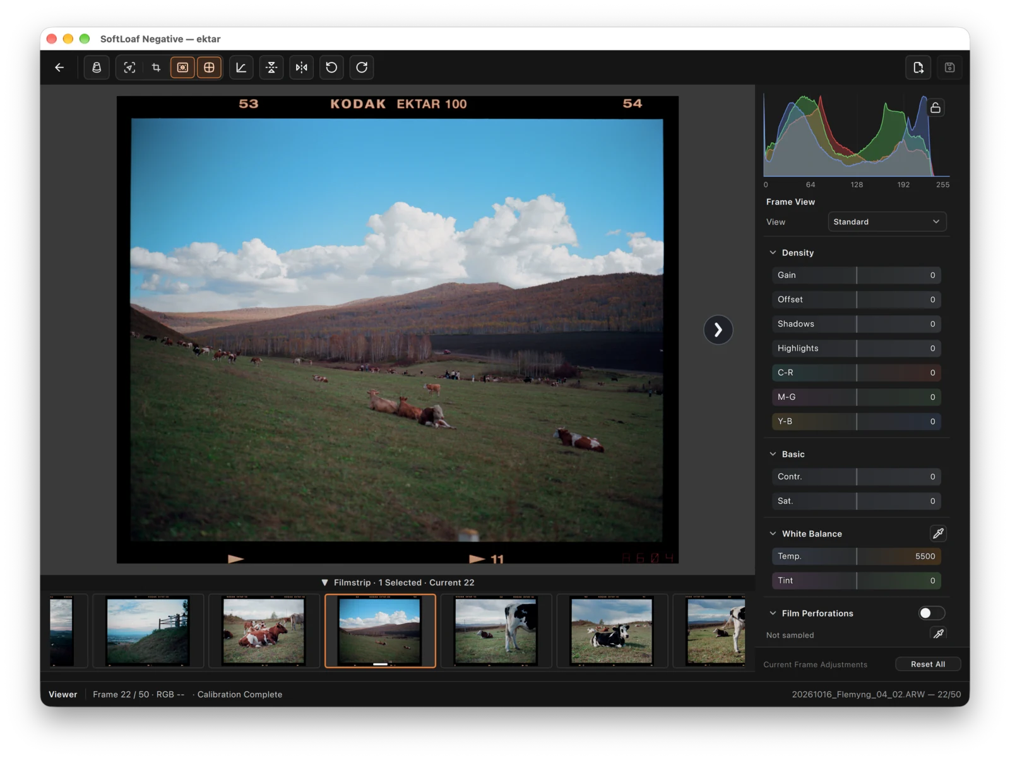The width and height of the screenshot is (1010, 760).
Task: Go back with the left arrow icon
Action: point(59,68)
